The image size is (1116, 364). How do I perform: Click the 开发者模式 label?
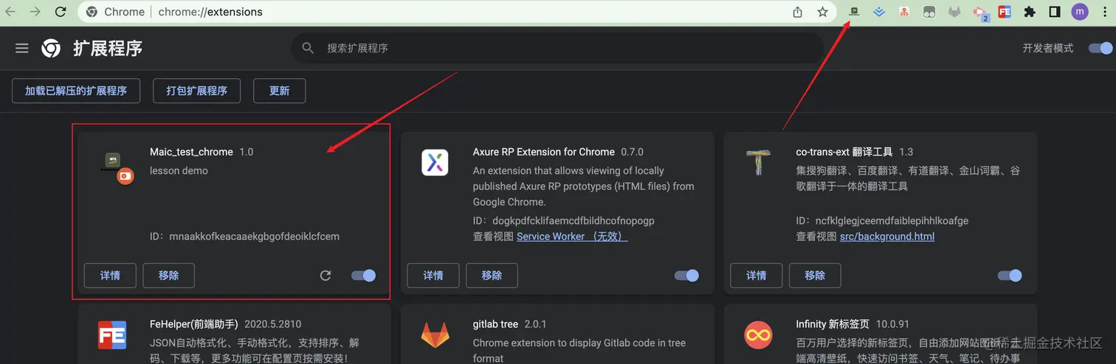pos(1048,49)
